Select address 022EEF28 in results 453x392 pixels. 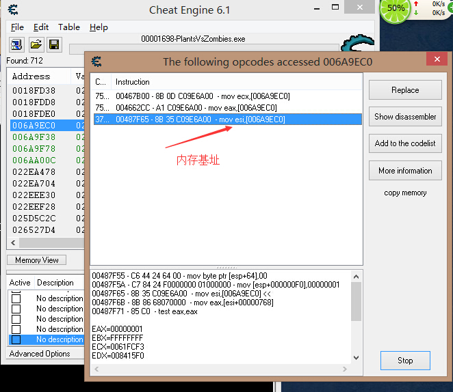(34, 207)
